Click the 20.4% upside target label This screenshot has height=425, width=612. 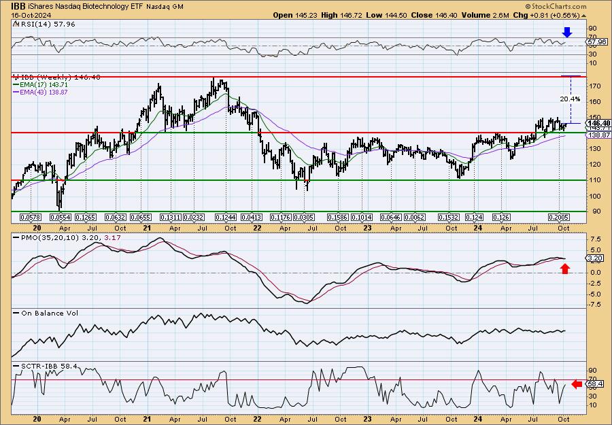pos(570,99)
